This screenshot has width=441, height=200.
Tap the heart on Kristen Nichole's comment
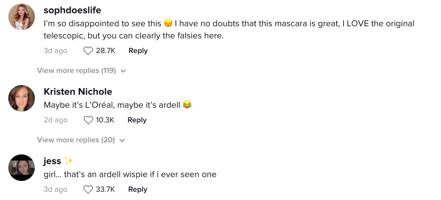(x=88, y=120)
